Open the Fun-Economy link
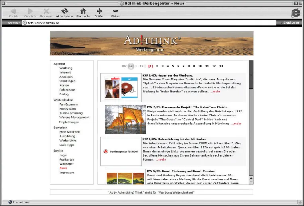The height and width of the screenshot is (206, 304). click(69, 104)
